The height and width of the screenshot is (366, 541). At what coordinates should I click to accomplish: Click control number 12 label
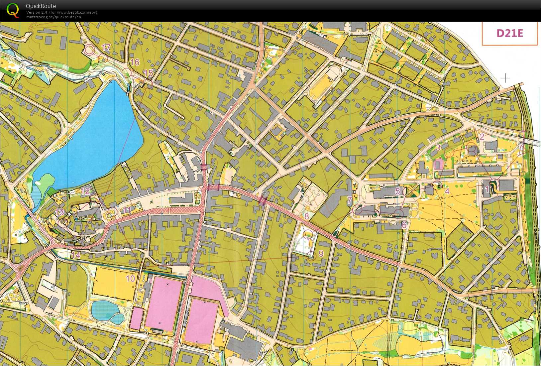(85, 191)
